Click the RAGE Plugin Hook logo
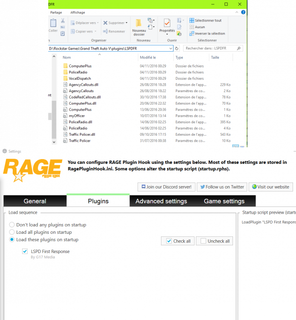The image size is (296, 320). (33, 170)
